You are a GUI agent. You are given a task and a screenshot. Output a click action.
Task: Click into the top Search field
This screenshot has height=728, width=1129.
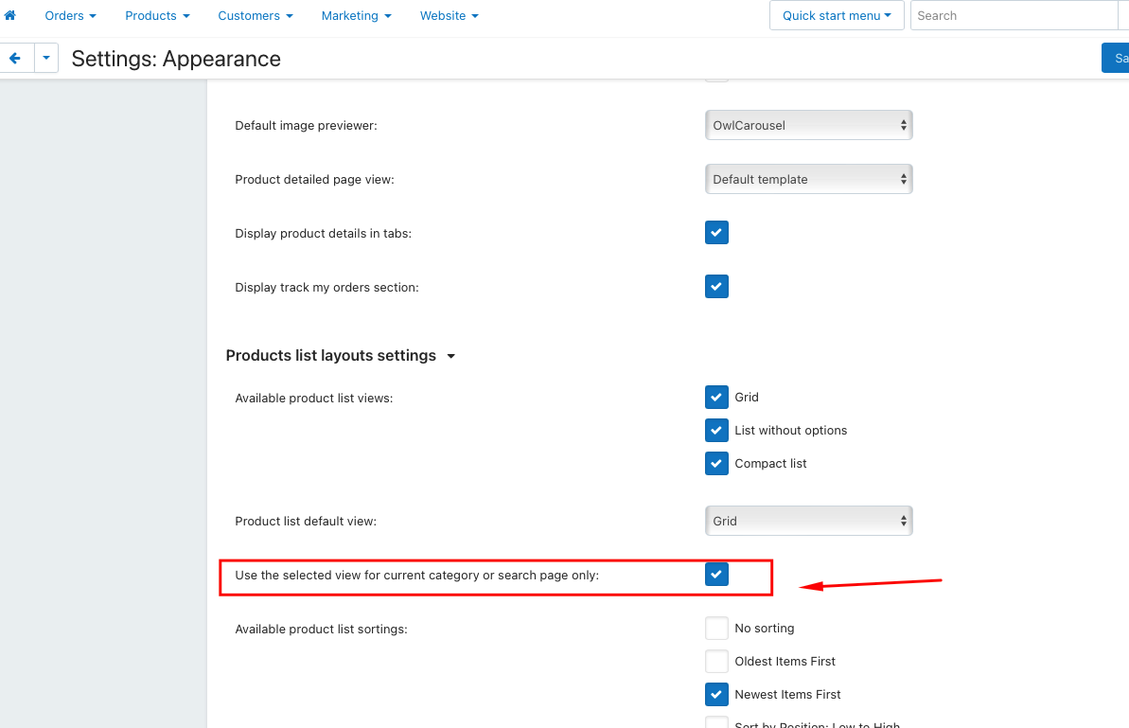(1013, 15)
